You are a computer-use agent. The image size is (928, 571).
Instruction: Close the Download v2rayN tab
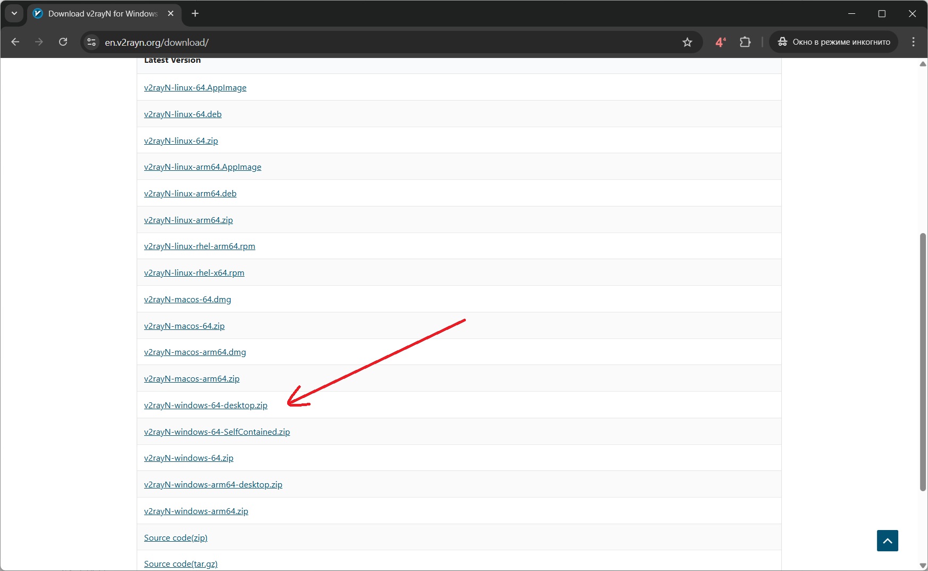[171, 14]
